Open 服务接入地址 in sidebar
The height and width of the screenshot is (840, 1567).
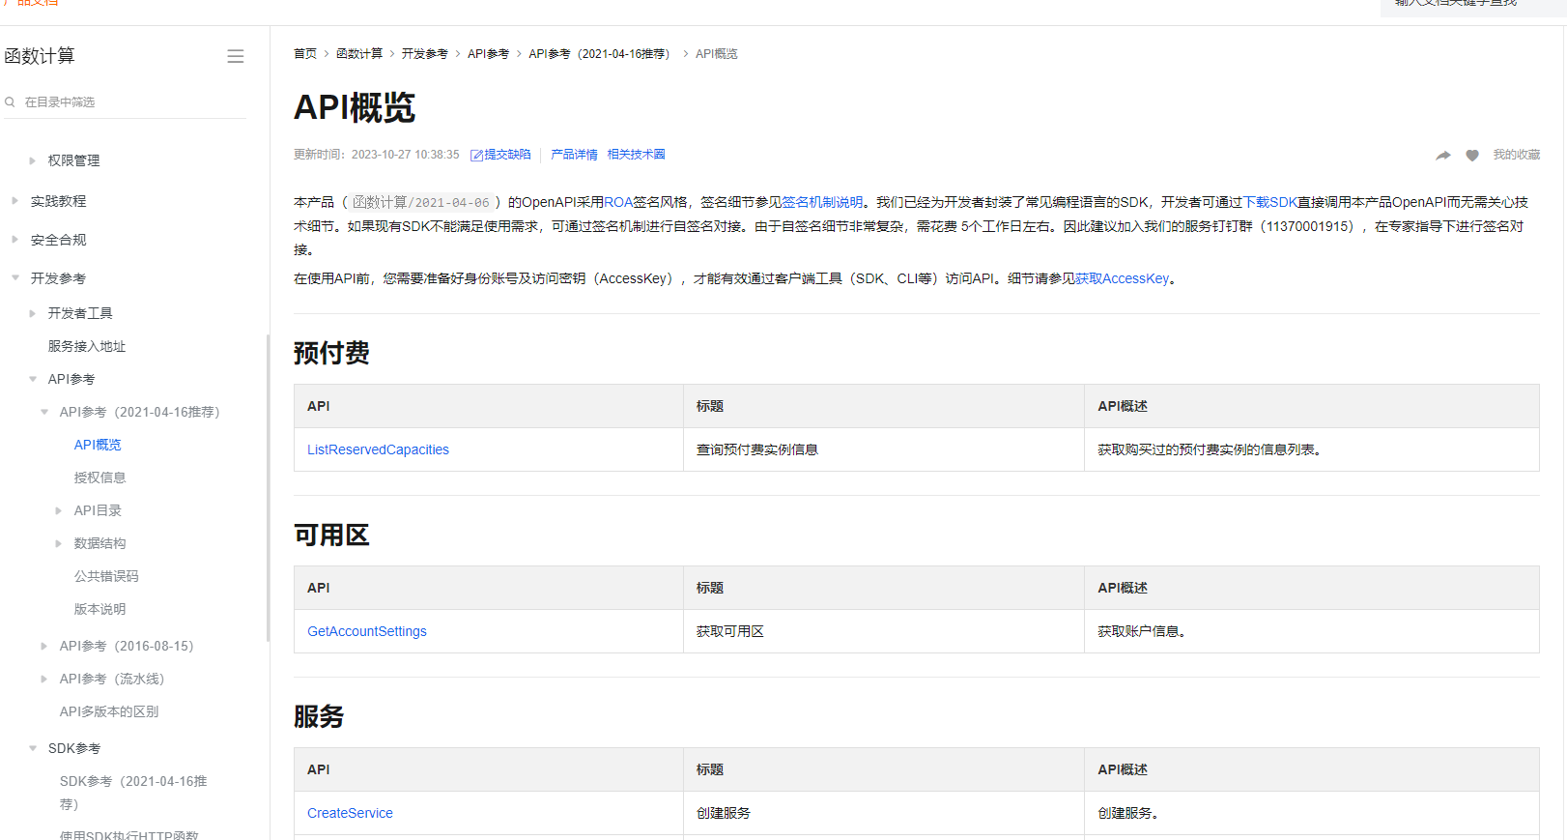click(87, 346)
